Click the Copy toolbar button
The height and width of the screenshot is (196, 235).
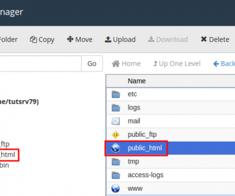(x=42, y=39)
